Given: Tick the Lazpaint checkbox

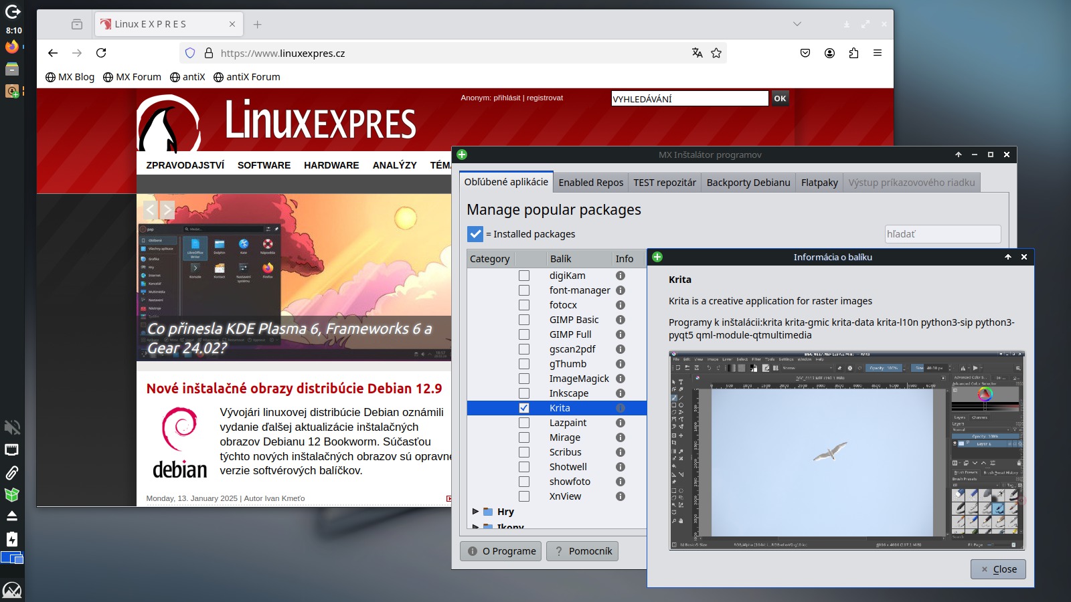Looking at the screenshot, I should [524, 423].
